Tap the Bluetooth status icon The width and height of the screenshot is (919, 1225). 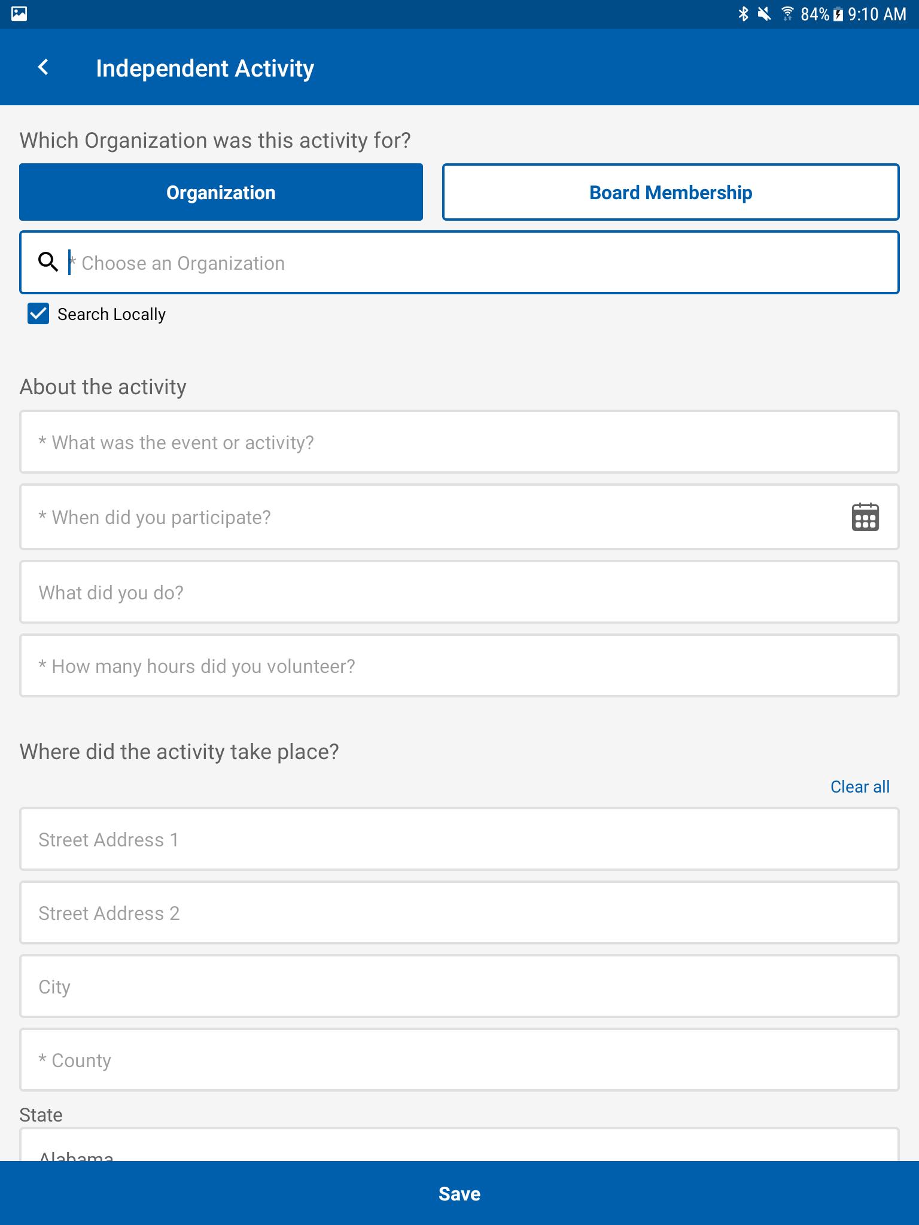point(743,14)
